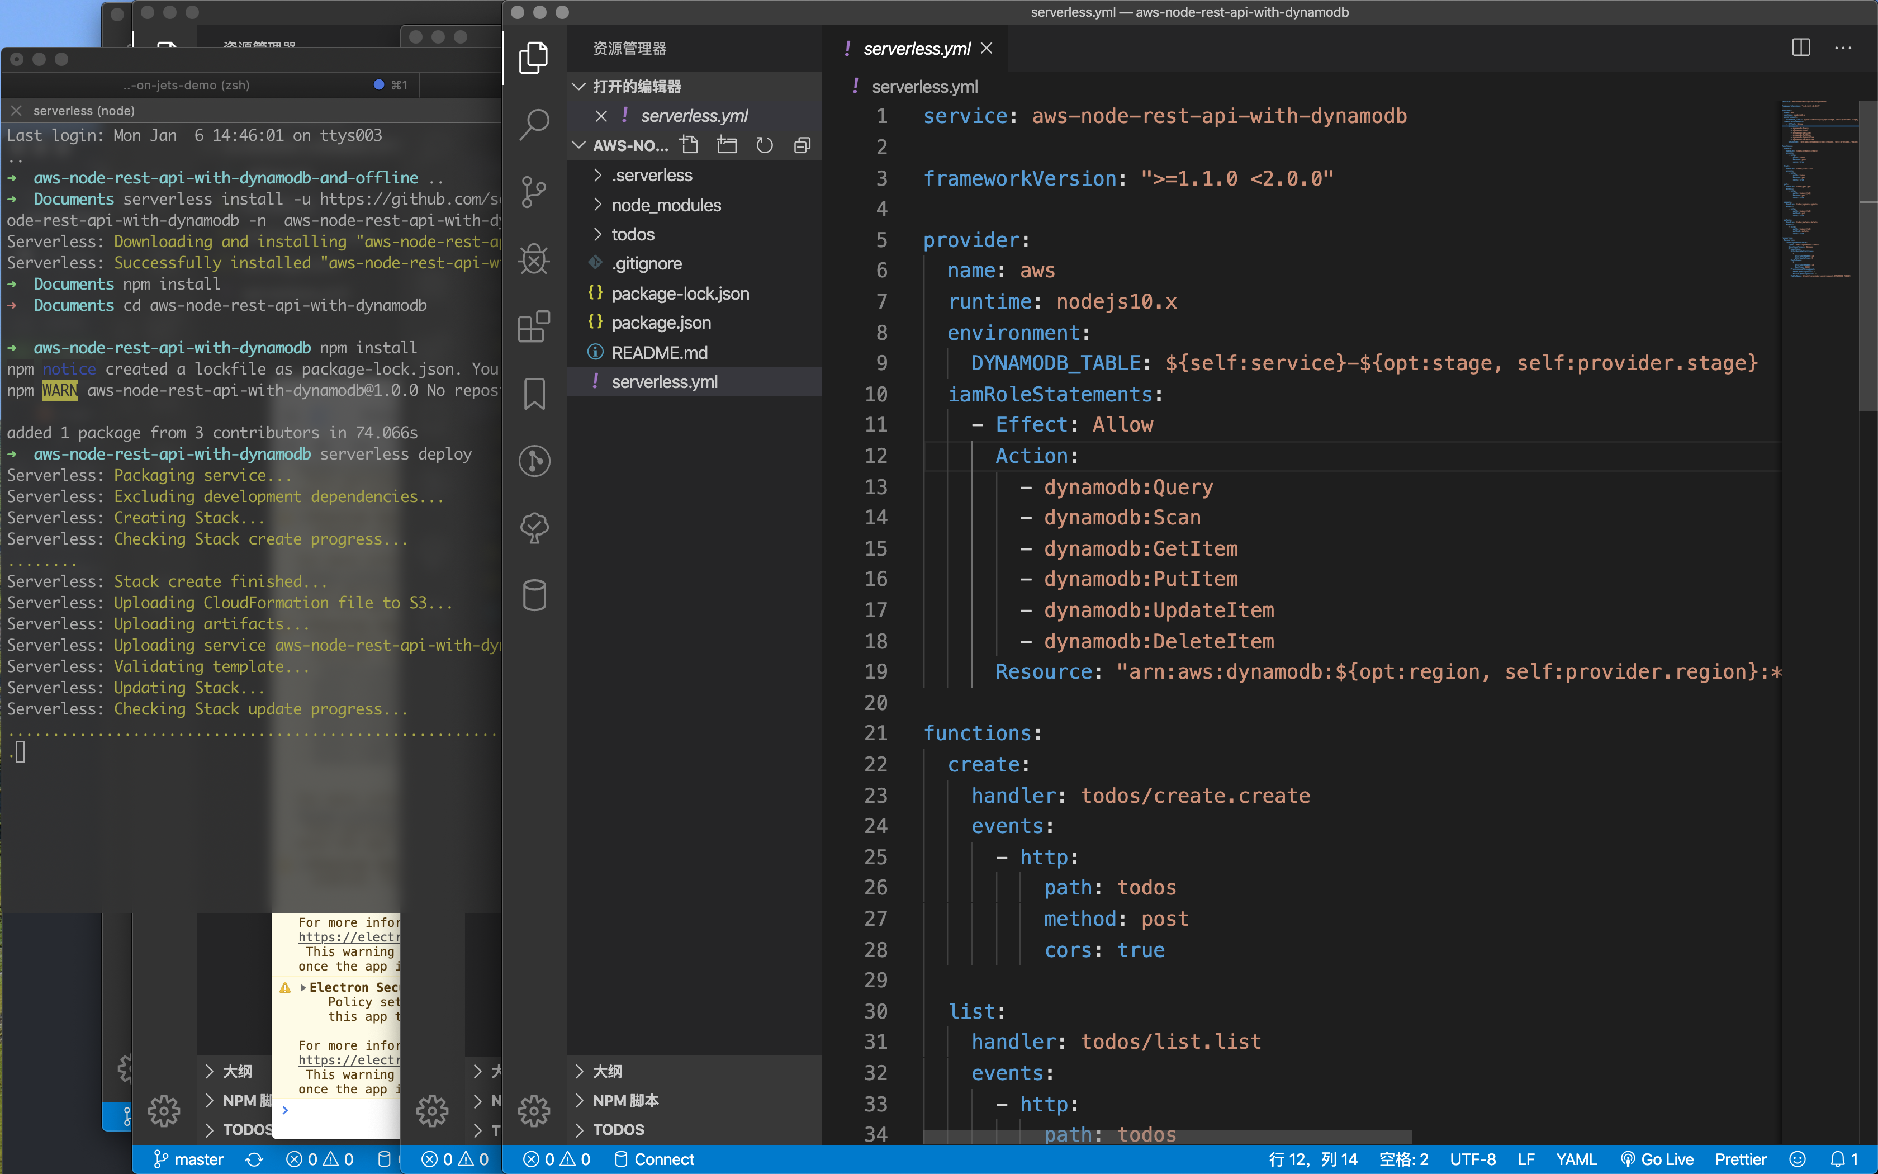Open the Run and Debug view
Viewport: 1878px width, 1174px height.
coord(534,259)
